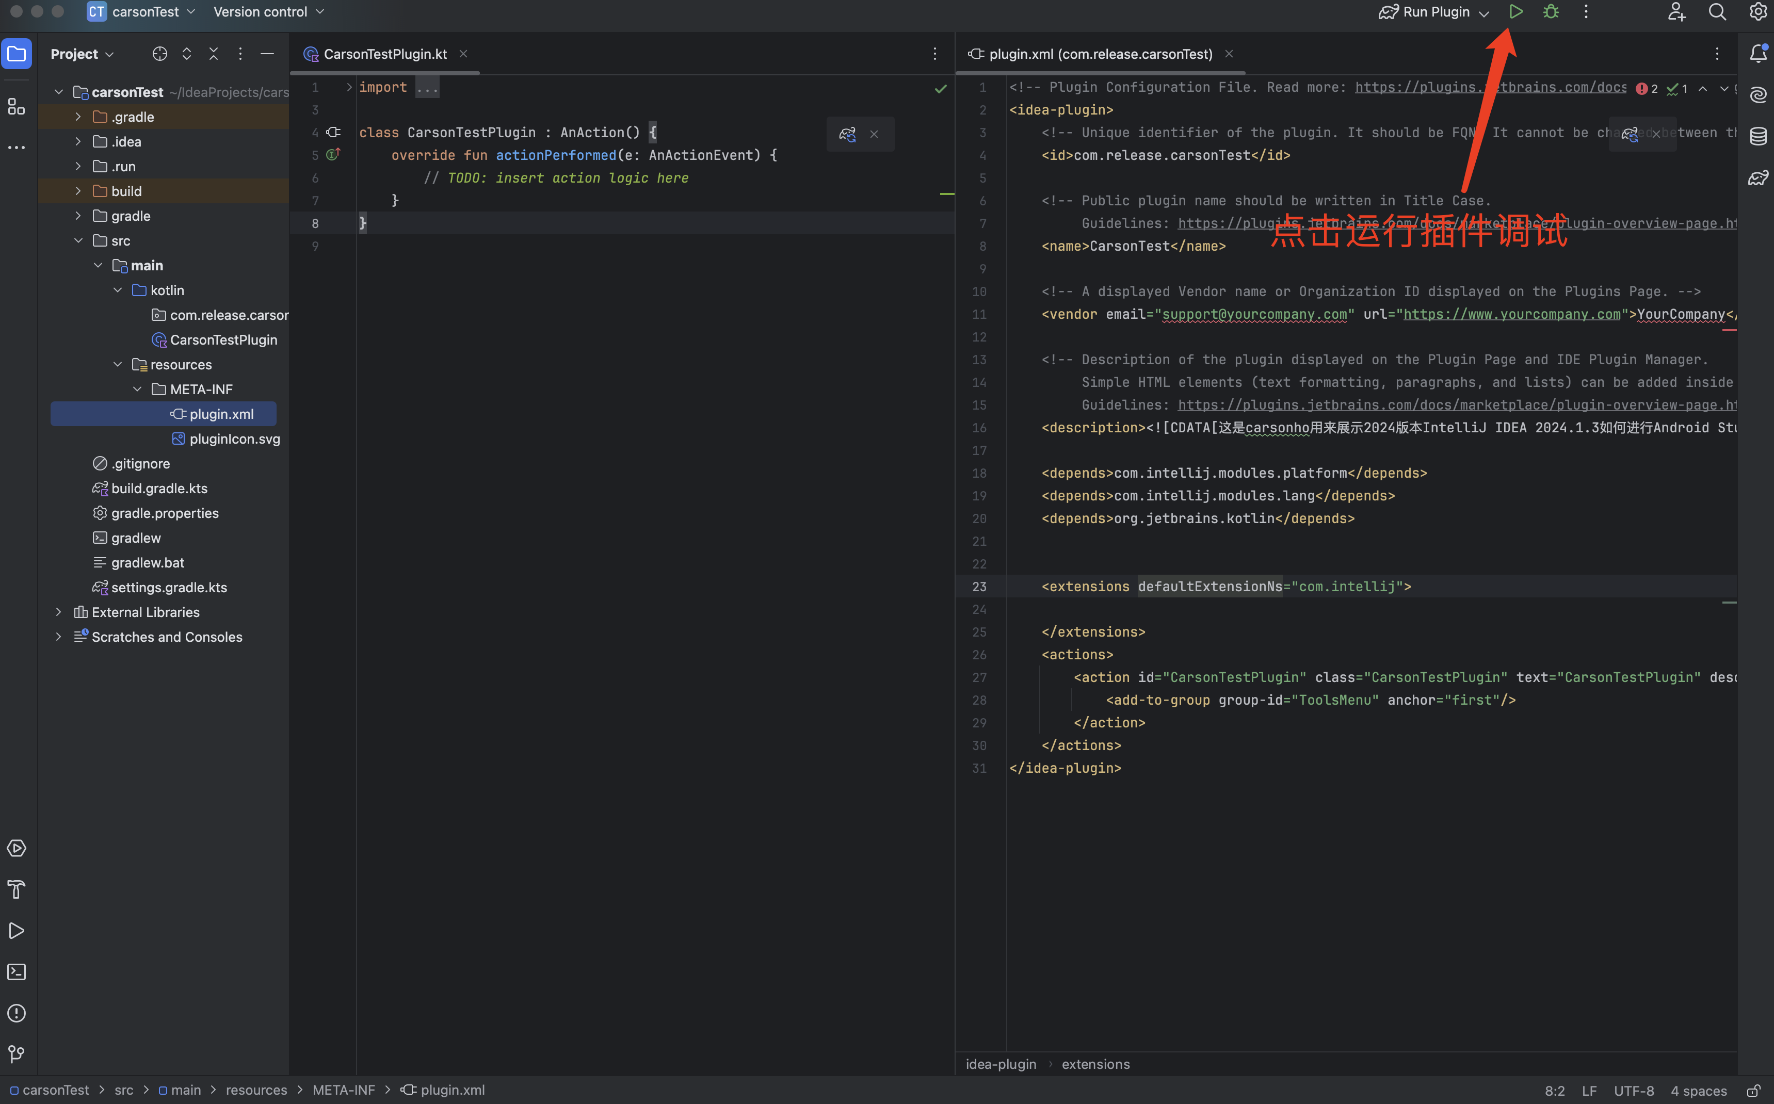Select build.gradle.kts in the project tree
The width and height of the screenshot is (1774, 1104).
coord(159,489)
